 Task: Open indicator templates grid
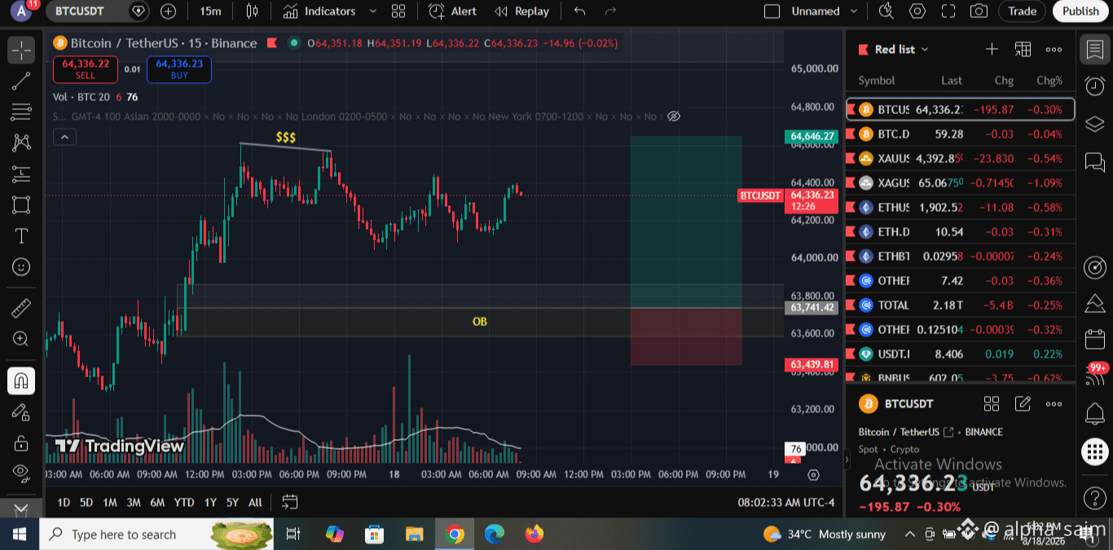(398, 11)
